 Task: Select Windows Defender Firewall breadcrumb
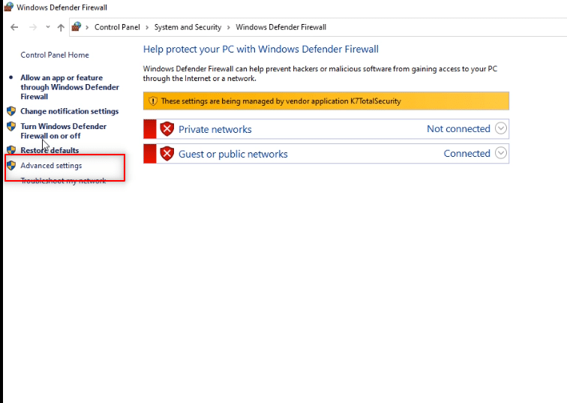(281, 27)
